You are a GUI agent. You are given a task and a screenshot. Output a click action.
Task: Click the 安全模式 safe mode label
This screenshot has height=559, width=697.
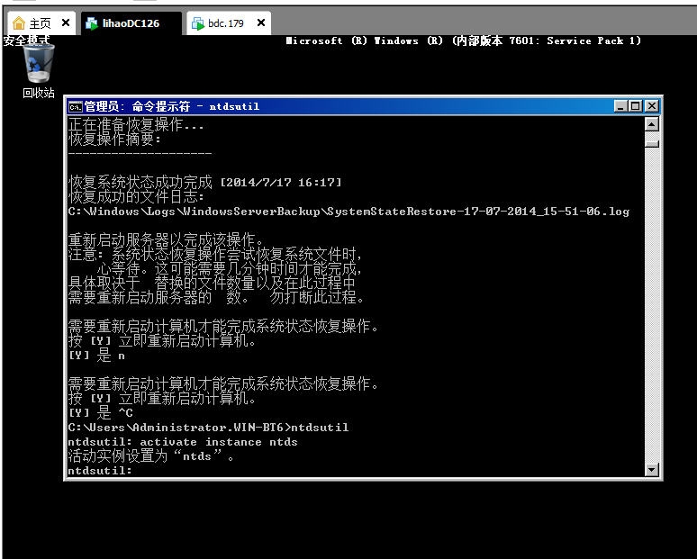pyautogui.click(x=27, y=40)
